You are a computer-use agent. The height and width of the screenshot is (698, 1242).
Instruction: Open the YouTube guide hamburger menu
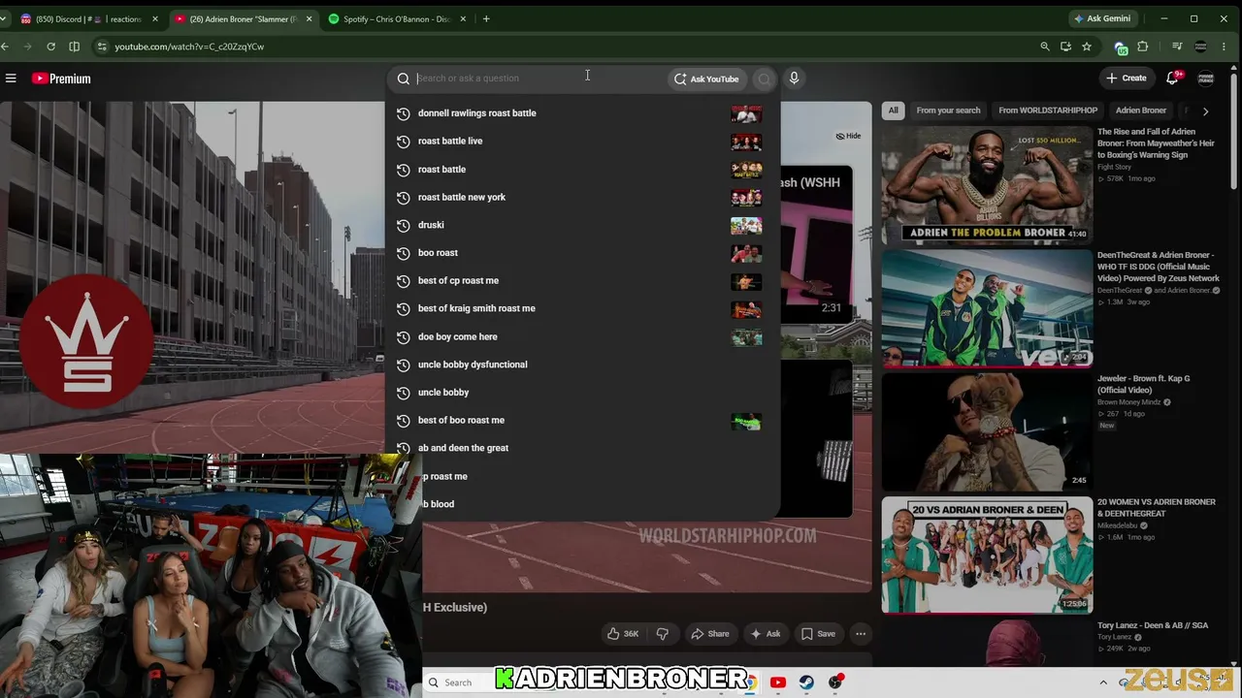tap(10, 79)
